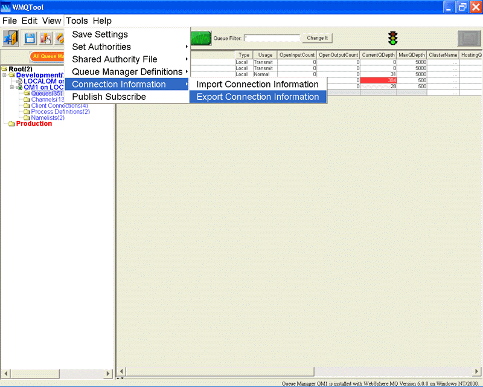Click the Normal usage cell

265,74
